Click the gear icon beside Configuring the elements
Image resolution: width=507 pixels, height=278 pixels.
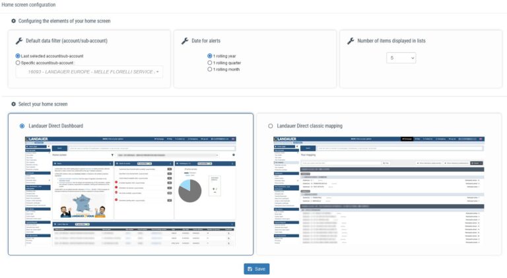[13, 21]
